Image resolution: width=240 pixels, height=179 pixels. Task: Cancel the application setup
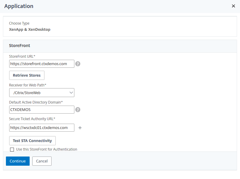pos(42,161)
